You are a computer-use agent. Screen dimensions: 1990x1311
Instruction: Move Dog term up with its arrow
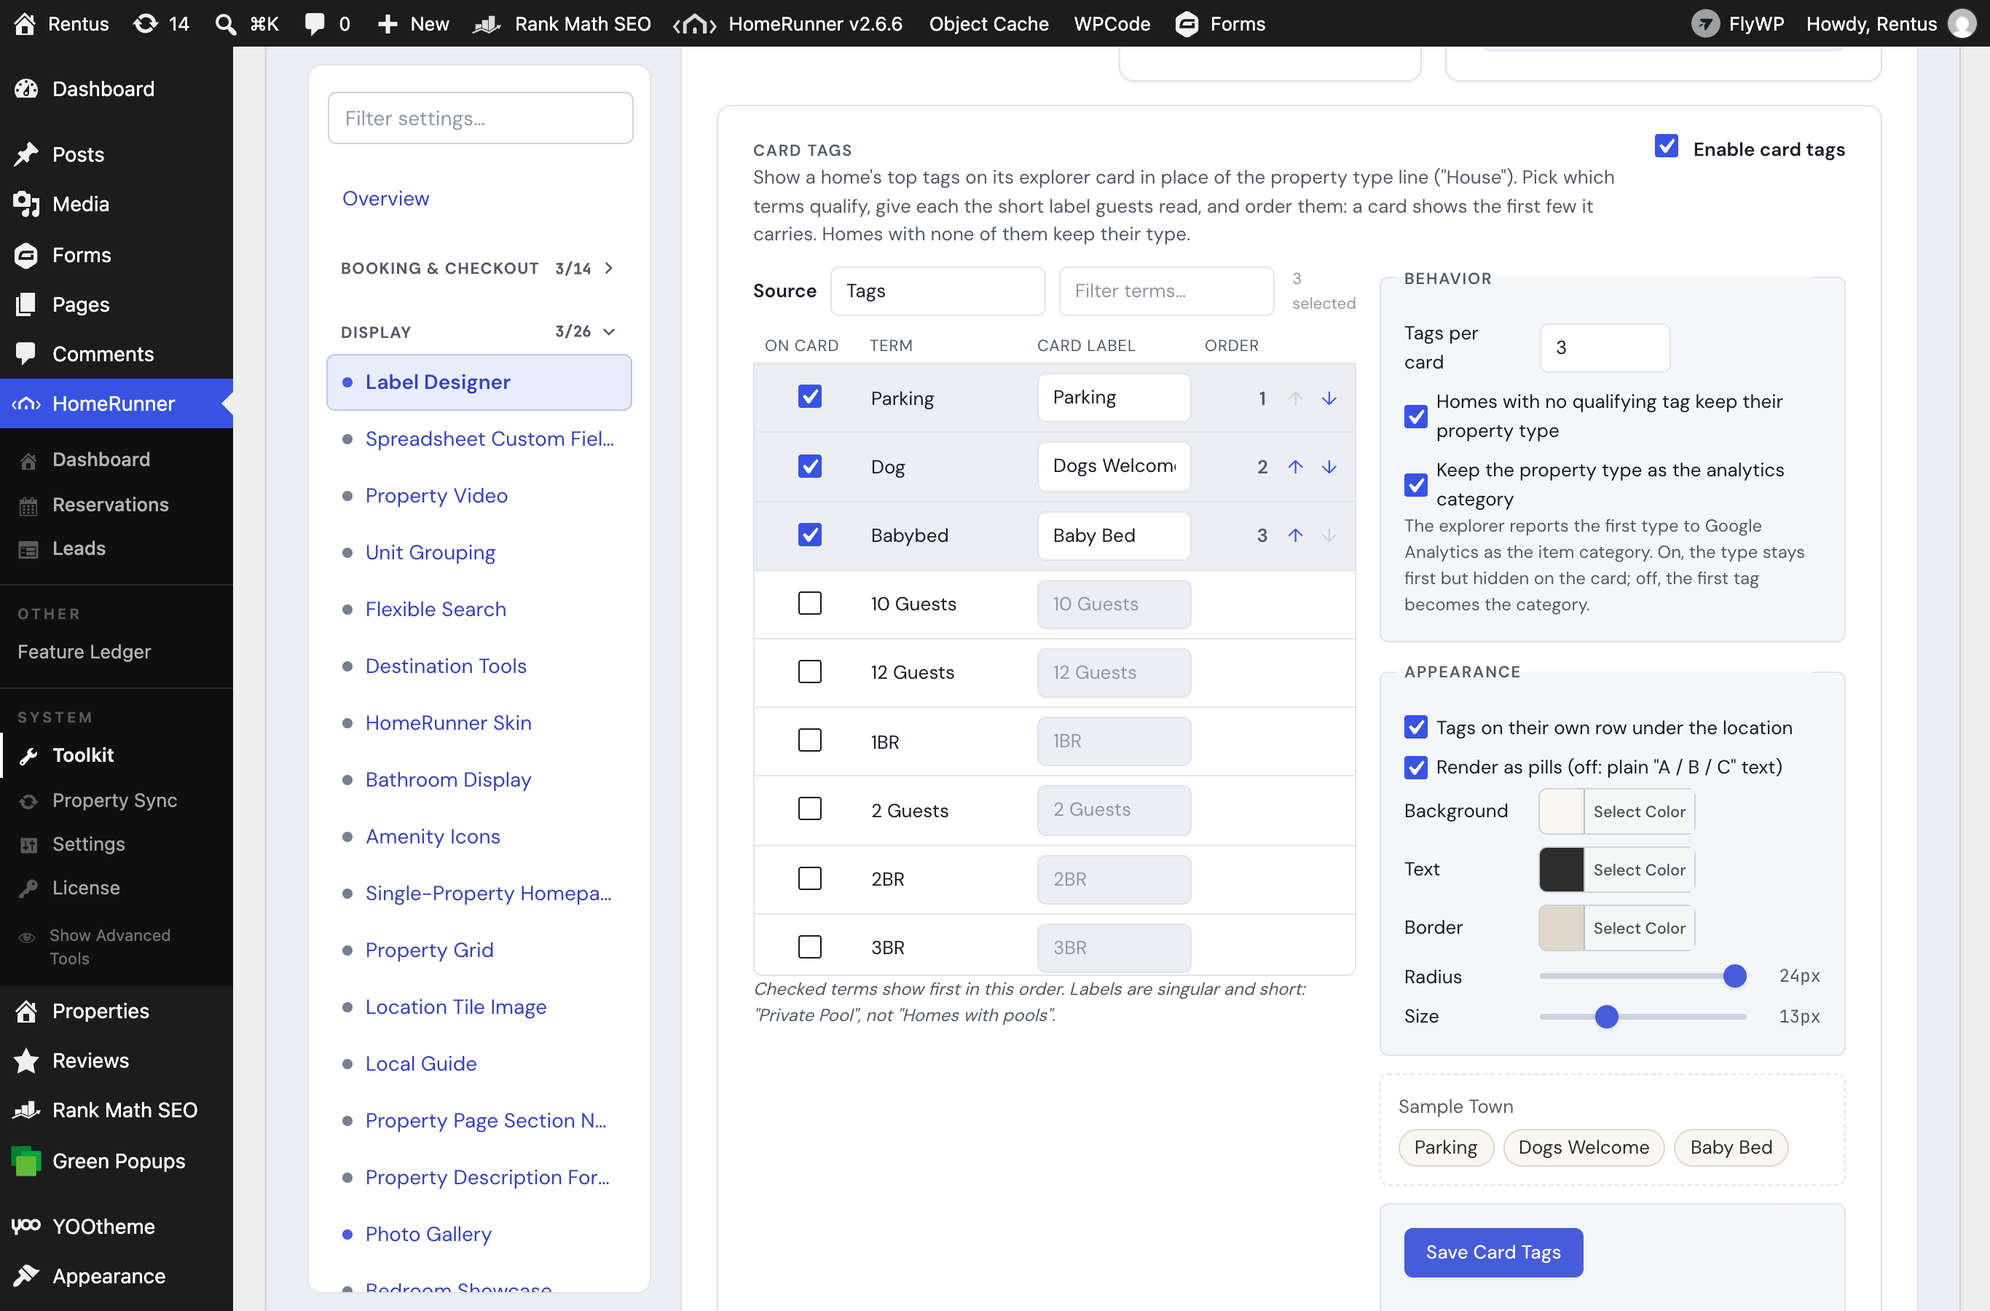1295,467
